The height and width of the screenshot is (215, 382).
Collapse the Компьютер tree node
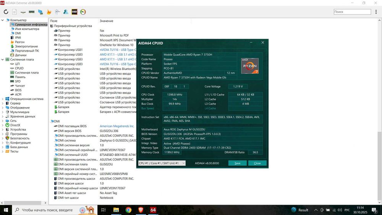point(2,20)
